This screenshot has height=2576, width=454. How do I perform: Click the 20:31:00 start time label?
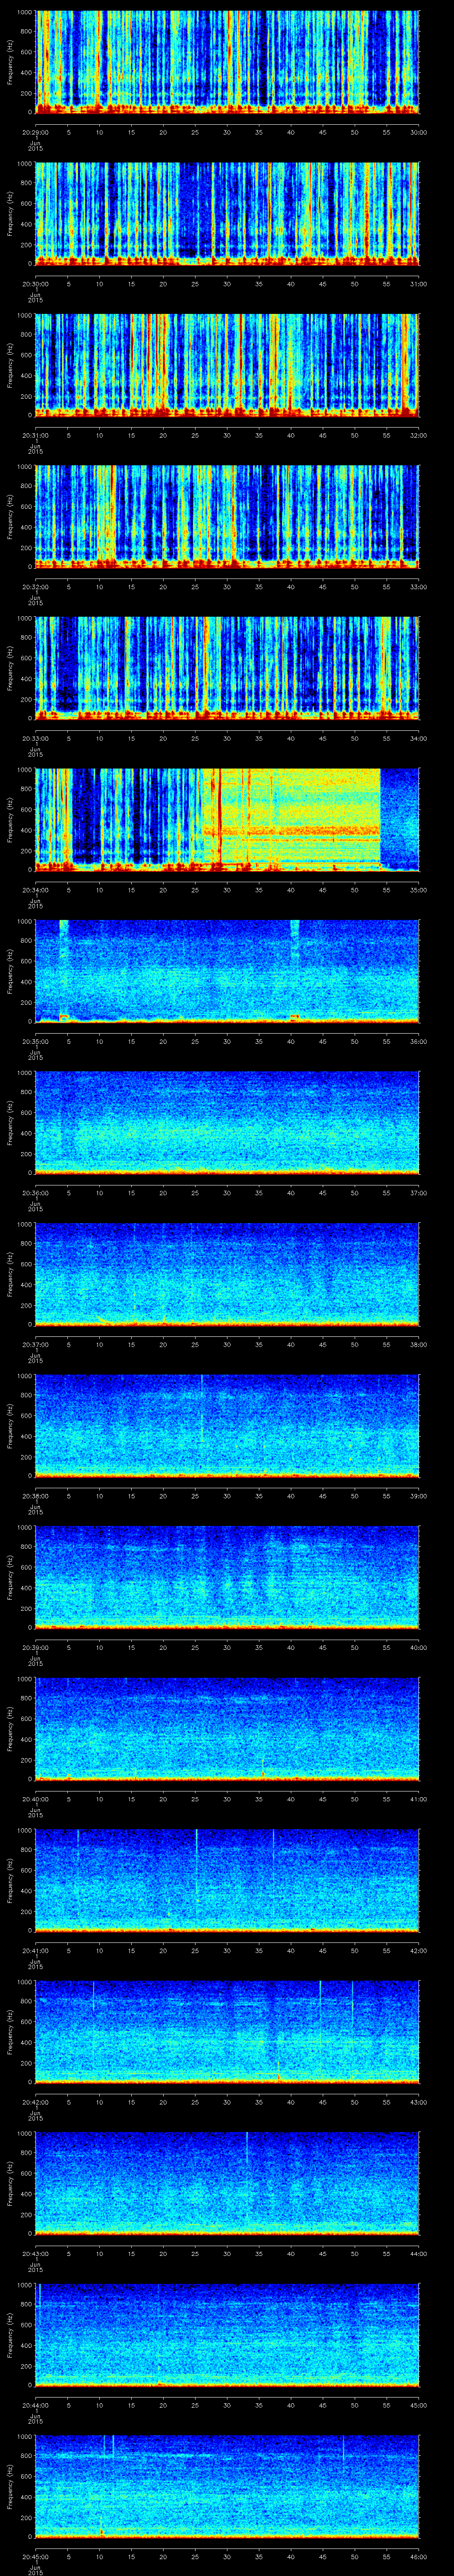36,435
